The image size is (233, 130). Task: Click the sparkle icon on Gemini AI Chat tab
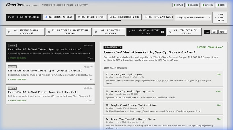pos(46,17)
